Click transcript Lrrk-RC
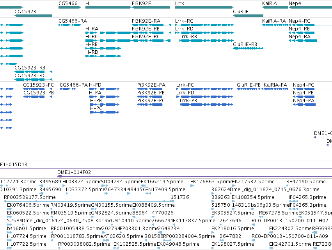The width and height of the screenshot is (332, 250). (x=204, y=25)
